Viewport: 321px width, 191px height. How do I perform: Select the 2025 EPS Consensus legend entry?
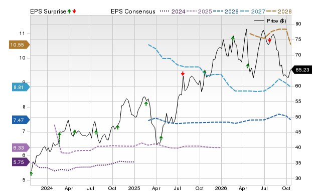199,11
